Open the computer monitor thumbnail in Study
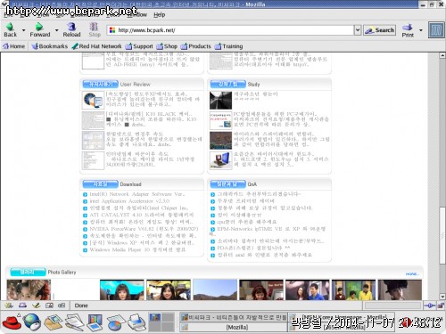Viewport: 446px width, 334px height. (220, 160)
